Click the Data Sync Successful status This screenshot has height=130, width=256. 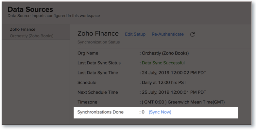pyautogui.click(x=163, y=63)
